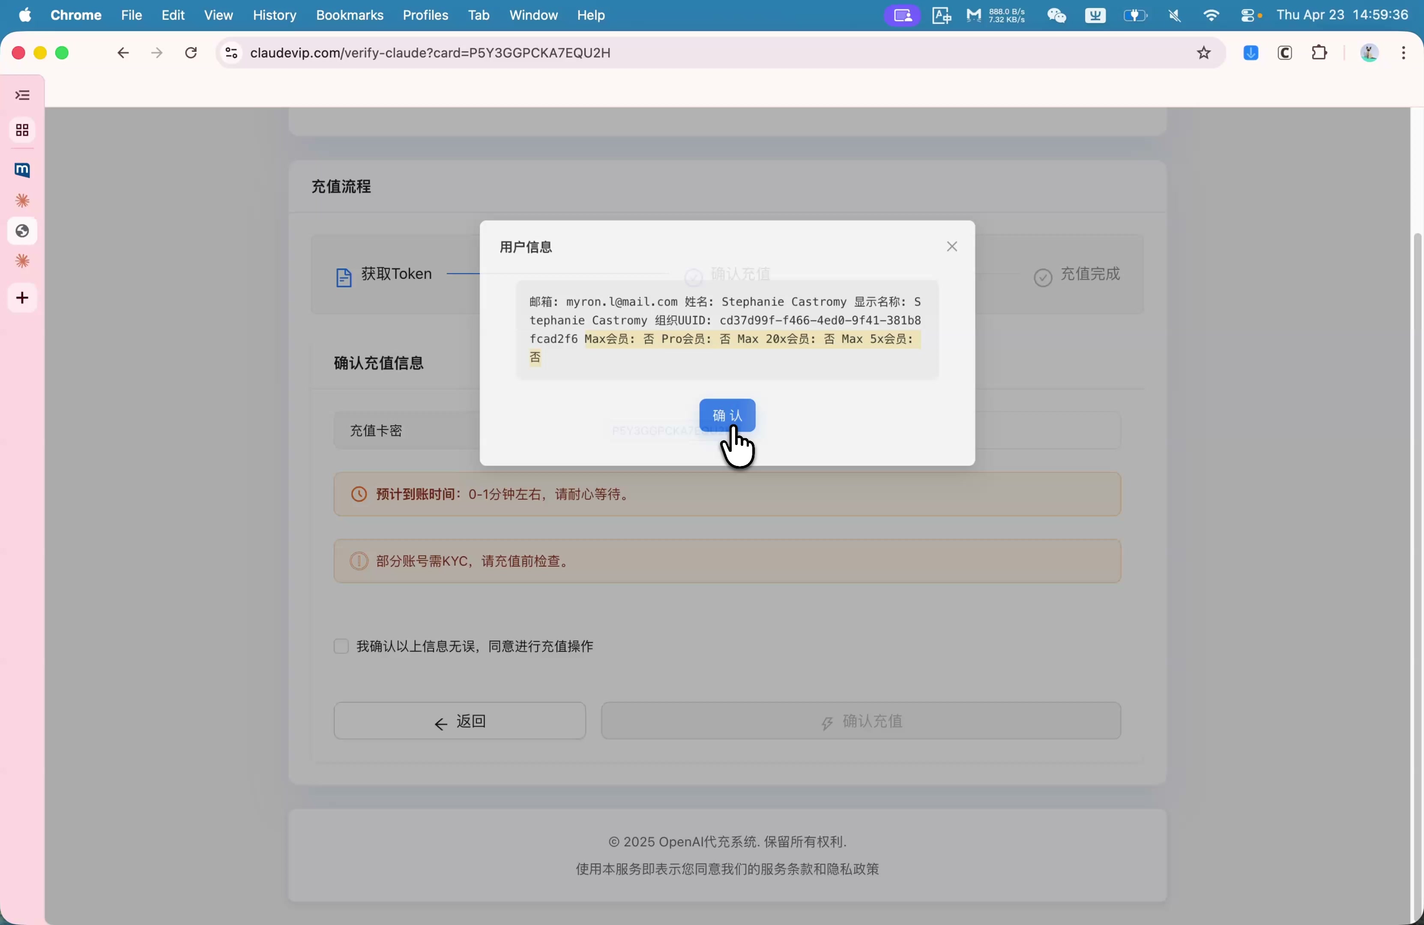This screenshot has height=925, width=1424.
Task: Open the File menu
Action: pos(132,15)
